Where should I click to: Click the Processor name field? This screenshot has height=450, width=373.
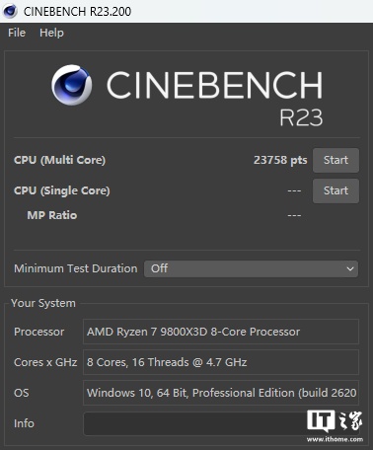point(221,332)
